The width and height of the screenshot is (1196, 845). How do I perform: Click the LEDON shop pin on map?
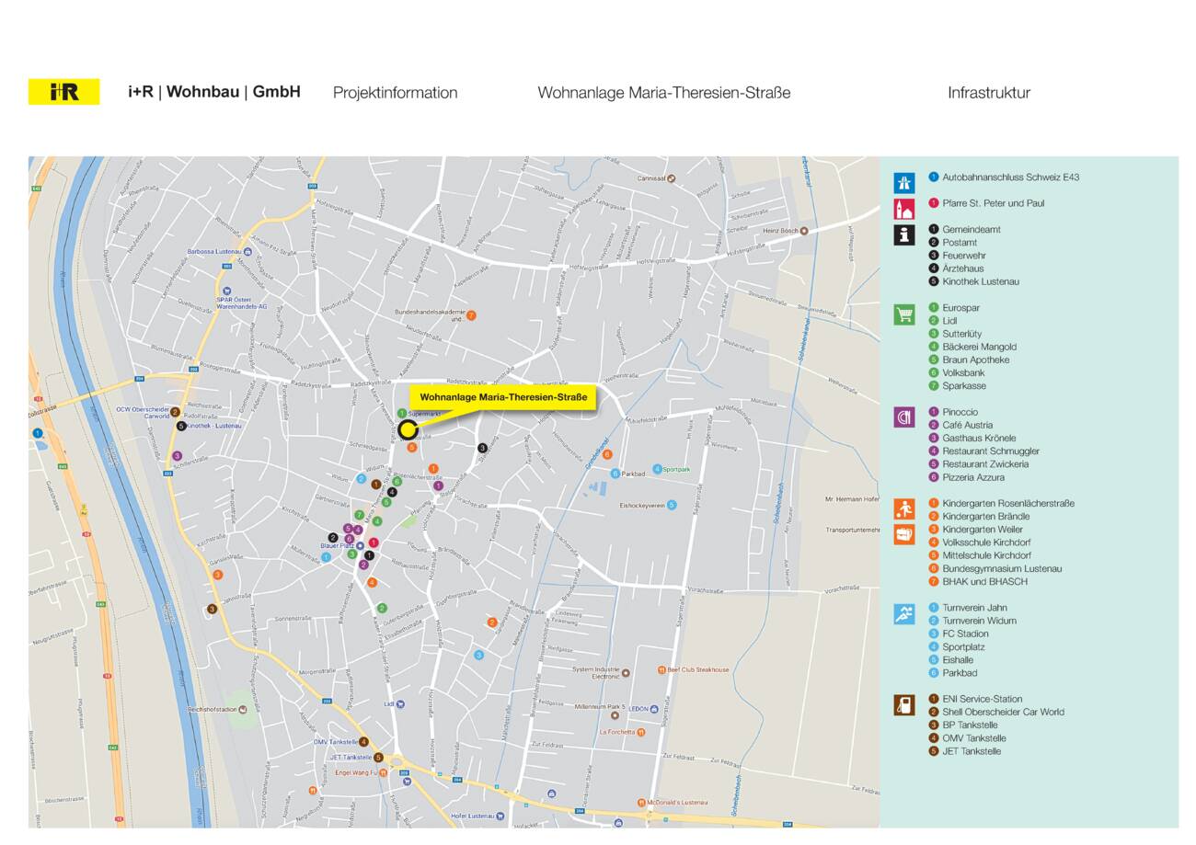click(654, 709)
